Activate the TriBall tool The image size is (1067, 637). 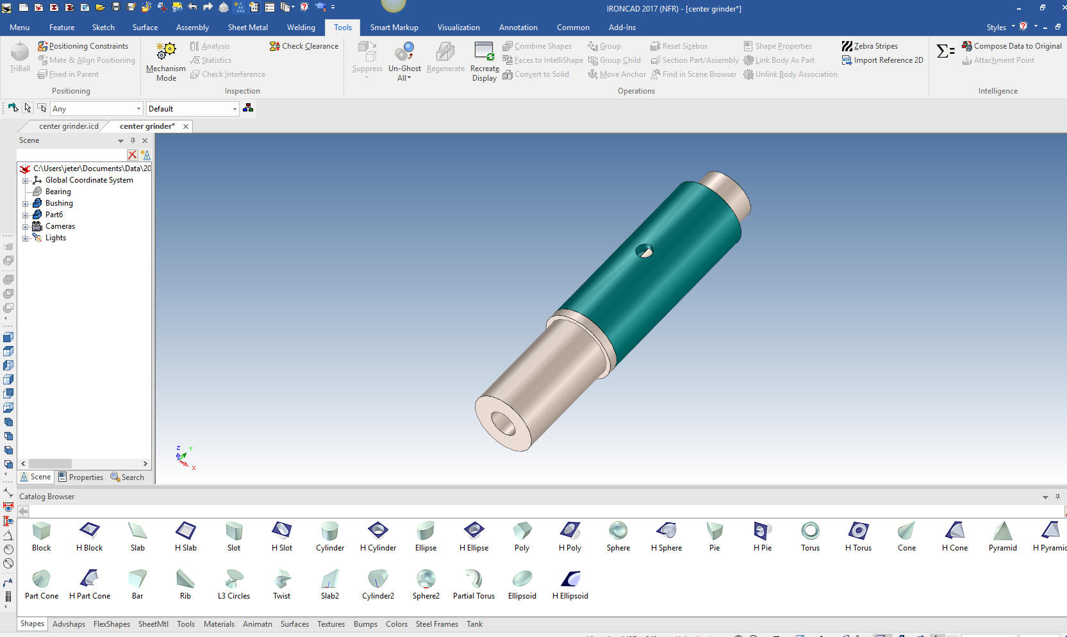pyautogui.click(x=20, y=57)
